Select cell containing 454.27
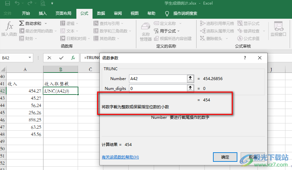292x170 pixels. (25, 91)
